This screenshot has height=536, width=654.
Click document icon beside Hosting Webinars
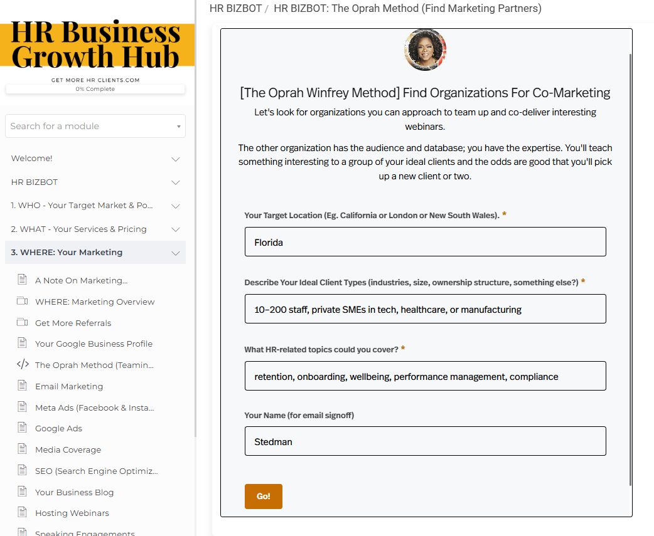[23, 512]
